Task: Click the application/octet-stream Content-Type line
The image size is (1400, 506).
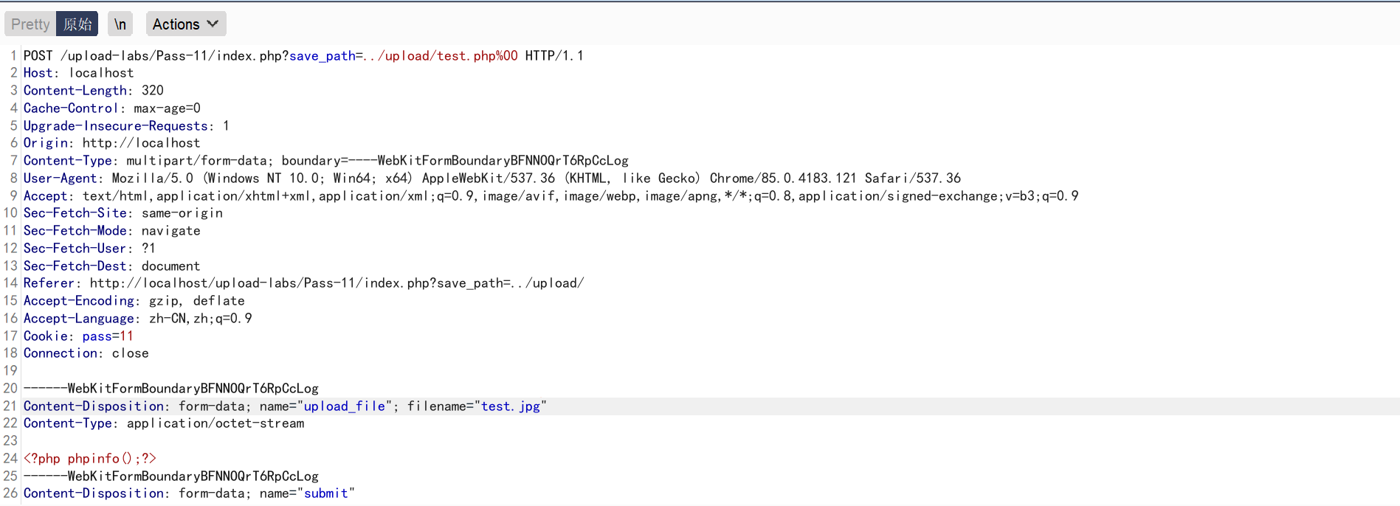Action: tap(163, 423)
